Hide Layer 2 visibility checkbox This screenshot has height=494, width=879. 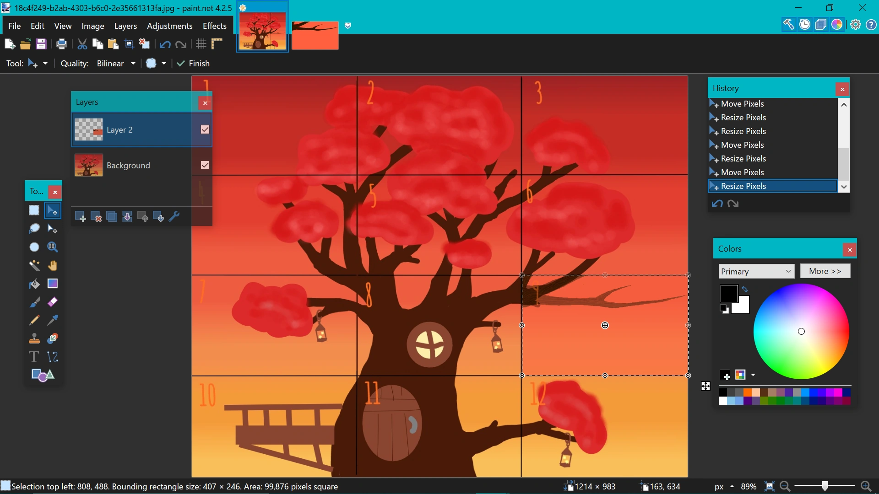pyautogui.click(x=205, y=130)
